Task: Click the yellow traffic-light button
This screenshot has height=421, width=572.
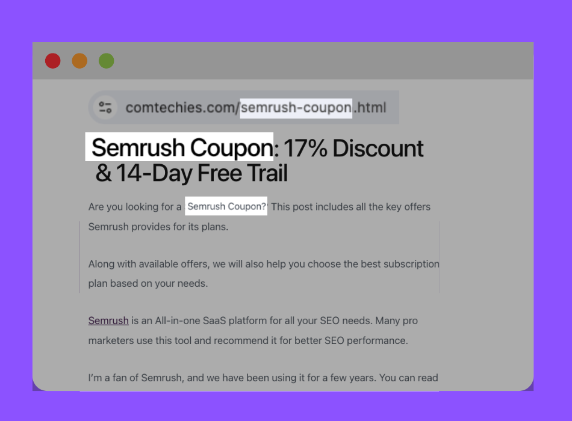Action: [x=79, y=61]
